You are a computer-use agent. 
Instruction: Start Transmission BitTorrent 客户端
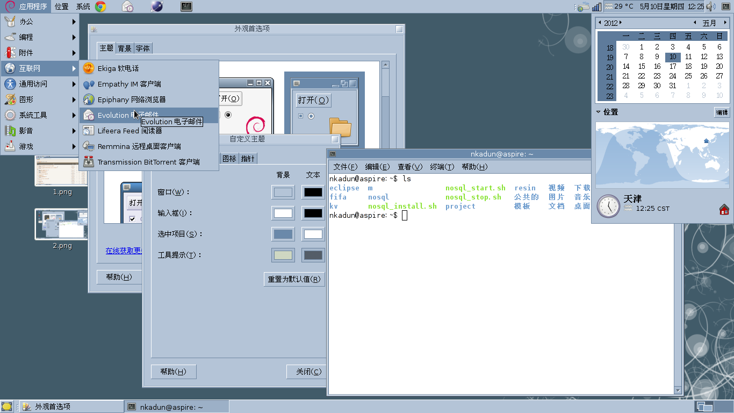click(x=149, y=162)
